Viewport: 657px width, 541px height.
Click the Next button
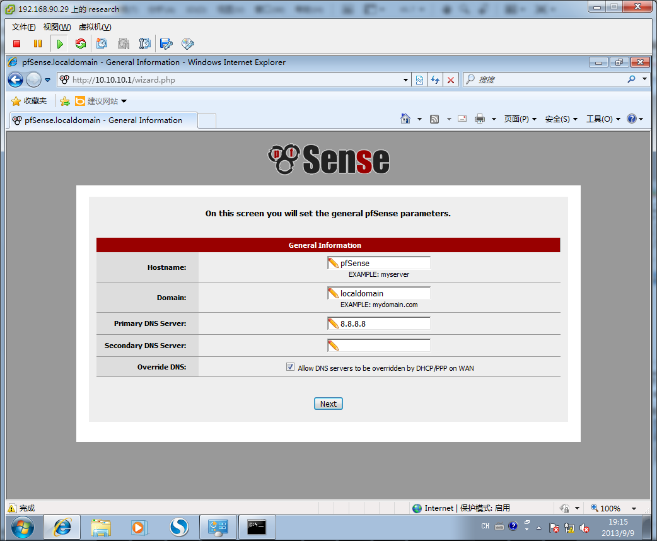click(x=328, y=404)
